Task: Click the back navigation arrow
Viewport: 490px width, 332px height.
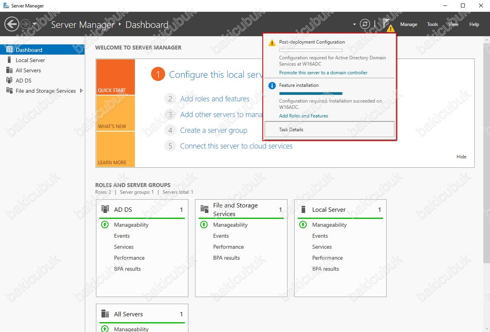Action: click(11, 24)
